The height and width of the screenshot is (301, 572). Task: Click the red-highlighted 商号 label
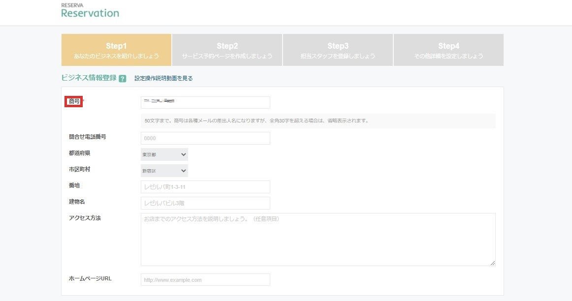[74, 101]
